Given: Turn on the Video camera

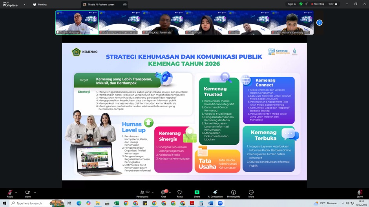Looking at the screenshot, I should click(x=28, y=193).
